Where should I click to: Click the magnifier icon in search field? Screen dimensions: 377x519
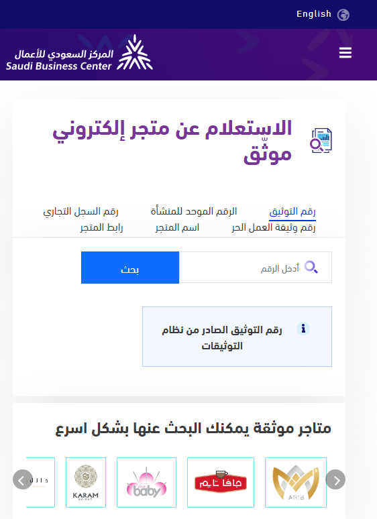[311, 267]
